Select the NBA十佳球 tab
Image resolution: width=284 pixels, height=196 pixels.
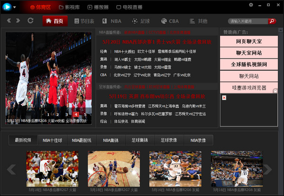pyautogui.click(x=53, y=140)
